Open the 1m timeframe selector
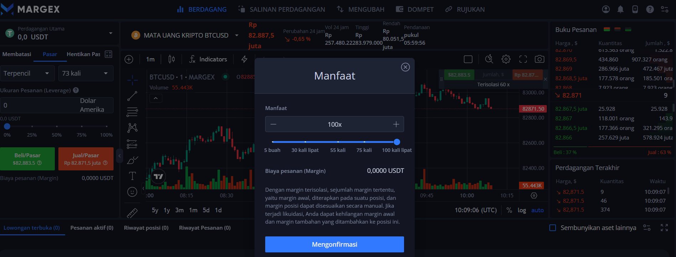The height and width of the screenshot is (257, 676). click(x=150, y=59)
